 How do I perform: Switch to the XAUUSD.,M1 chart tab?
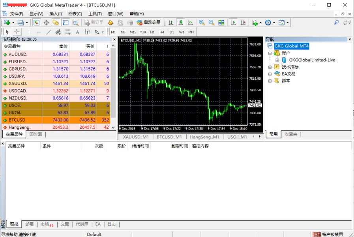tap(136, 137)
